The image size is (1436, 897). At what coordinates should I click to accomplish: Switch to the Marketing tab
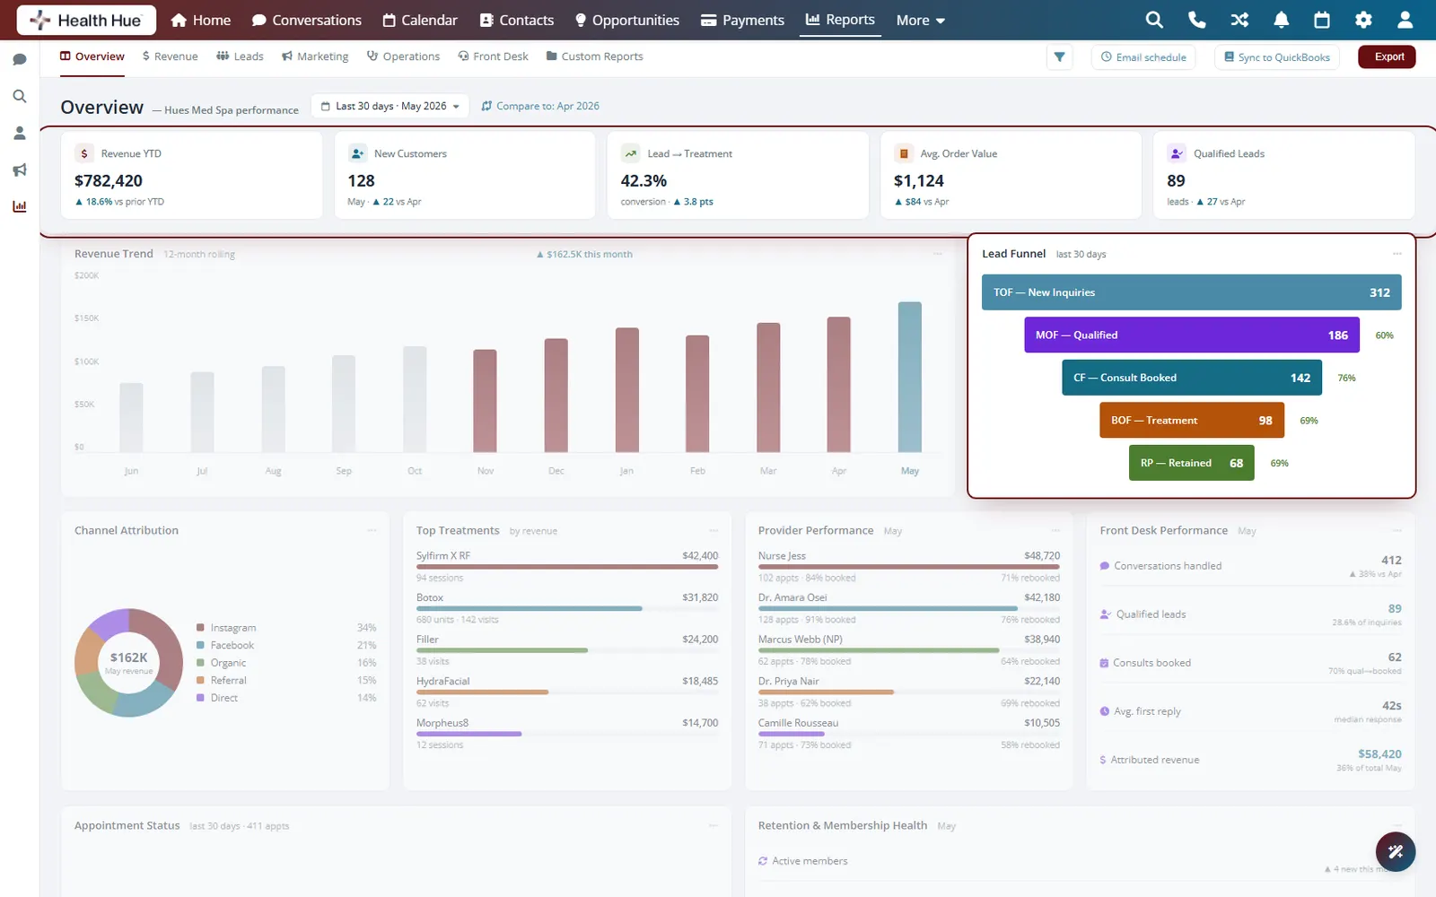[315, 57]
